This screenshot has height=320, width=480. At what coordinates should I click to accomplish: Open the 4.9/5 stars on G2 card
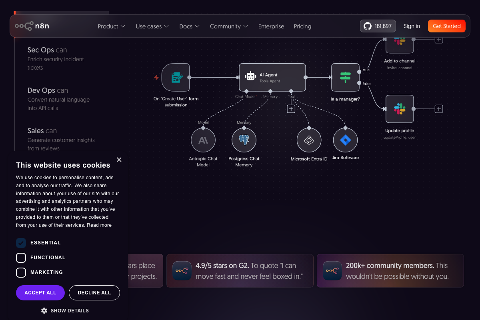click(240, 271)
